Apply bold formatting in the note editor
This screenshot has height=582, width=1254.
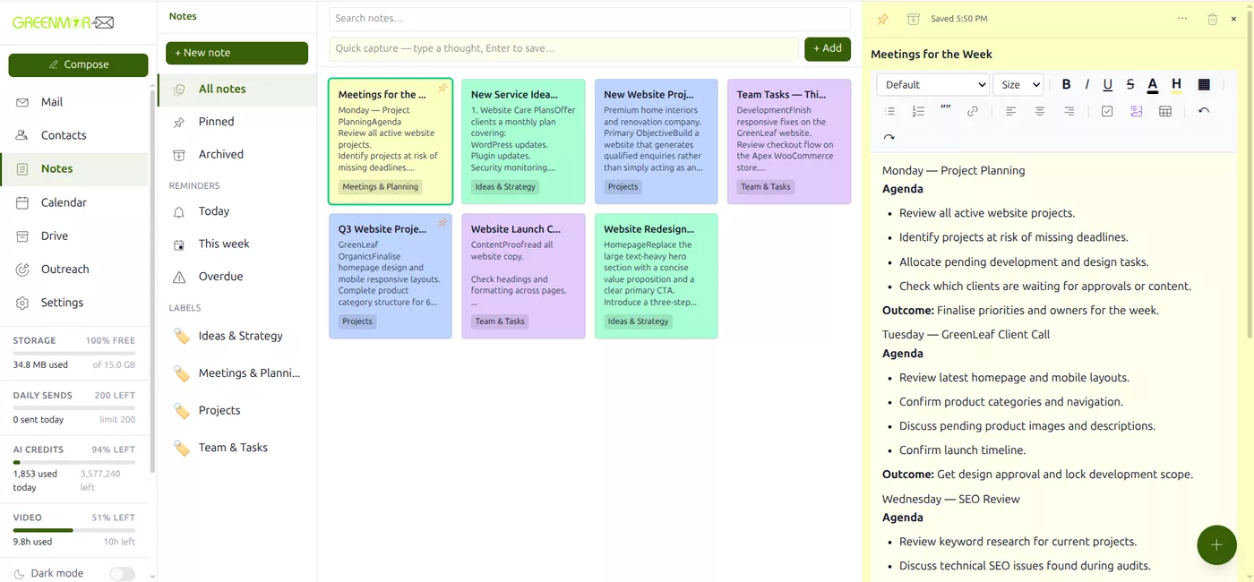click(1066, 84)
